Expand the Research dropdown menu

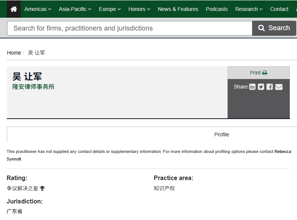click(249, 9)
